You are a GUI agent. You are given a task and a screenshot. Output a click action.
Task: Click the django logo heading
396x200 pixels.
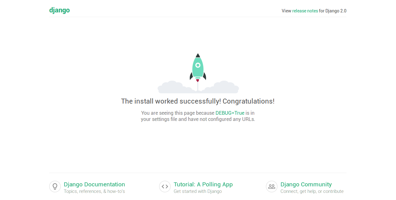59,10
